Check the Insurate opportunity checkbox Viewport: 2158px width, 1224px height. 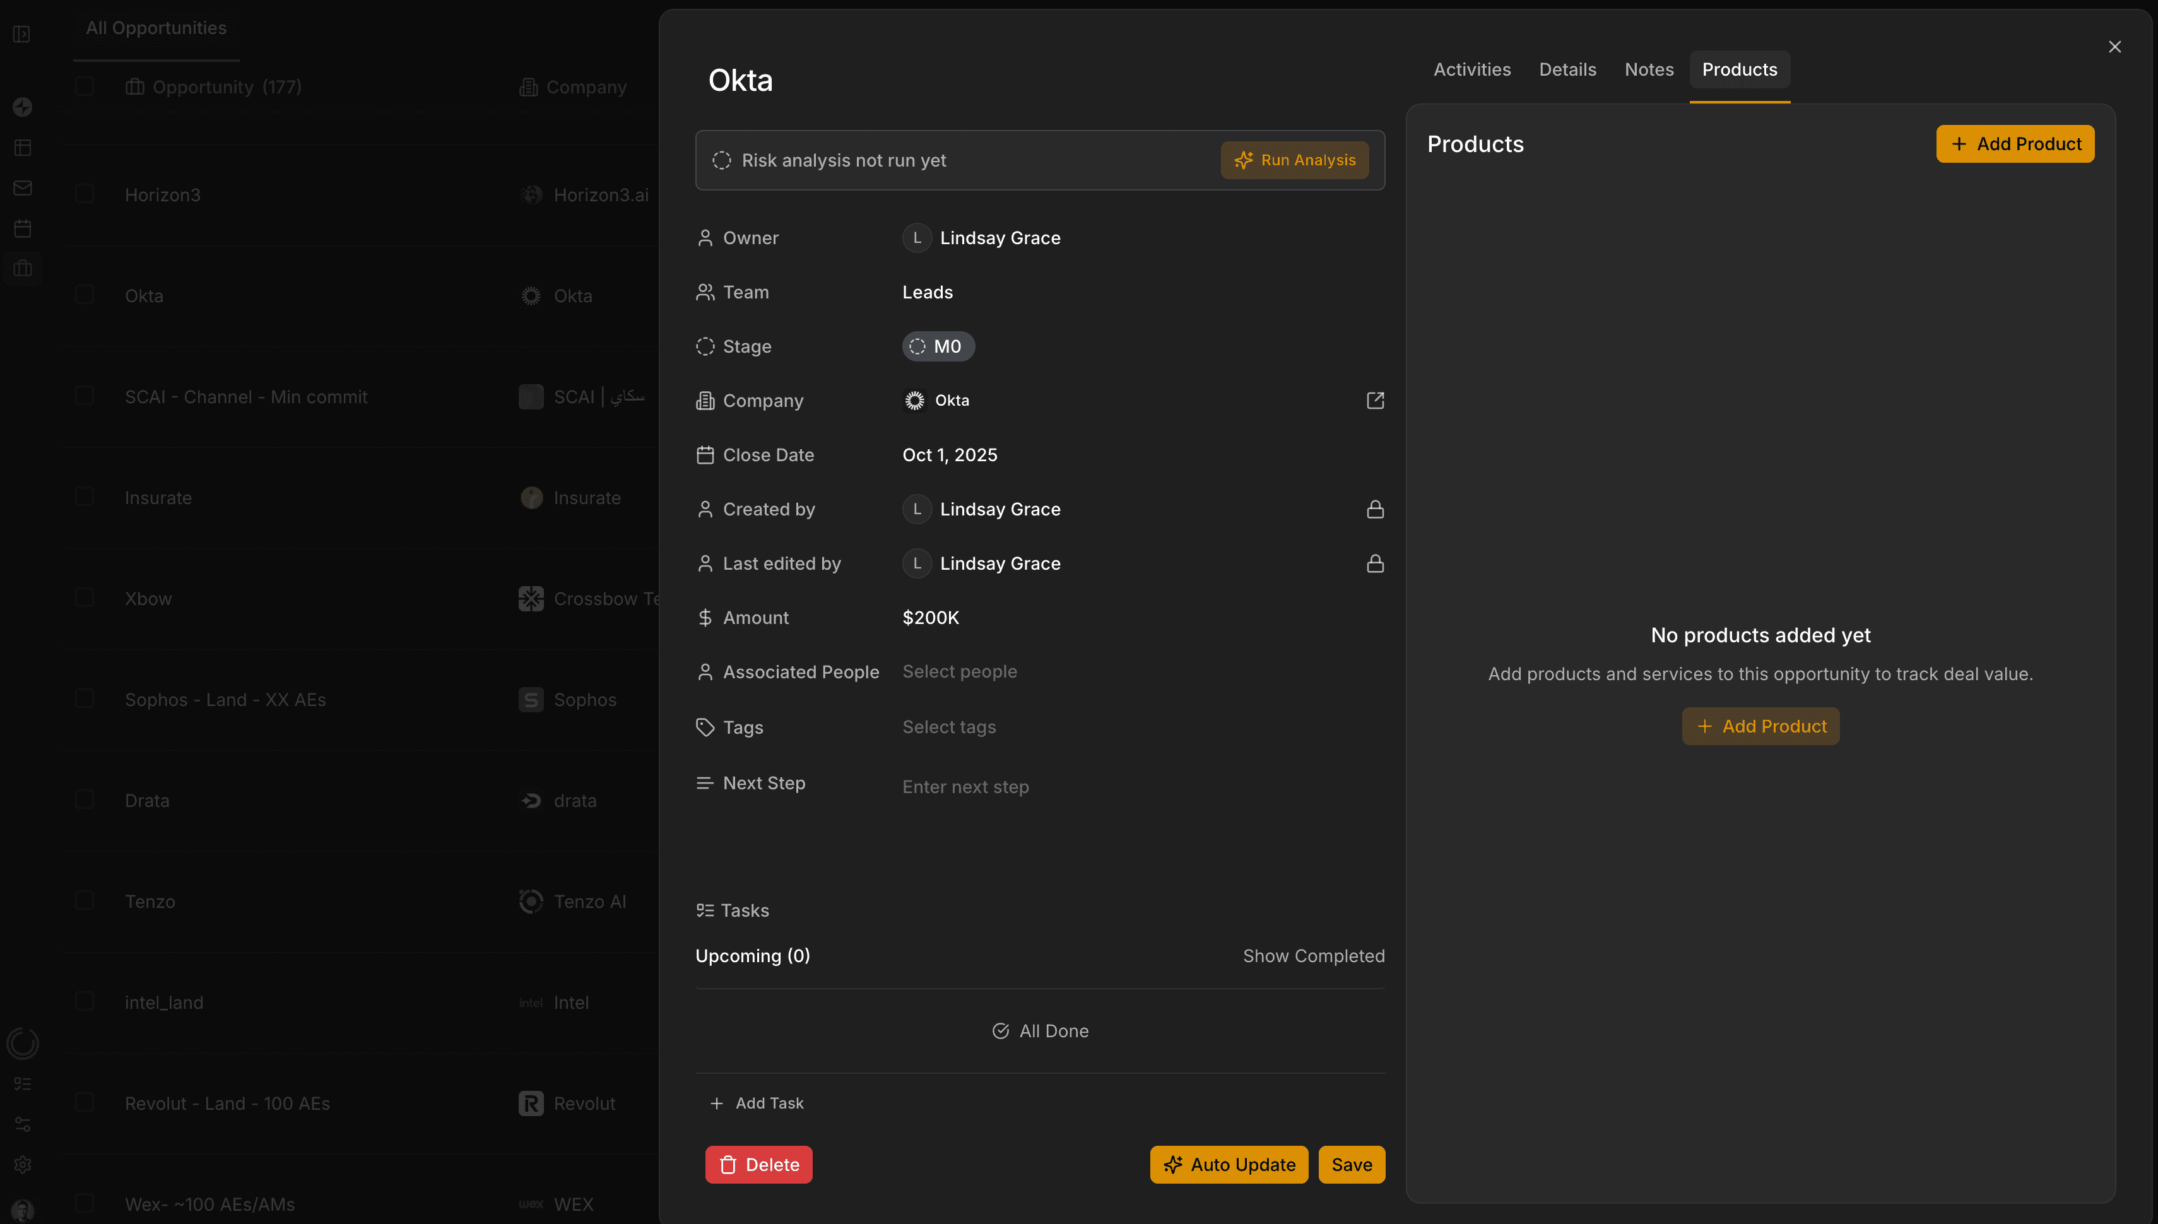point(84,497)
